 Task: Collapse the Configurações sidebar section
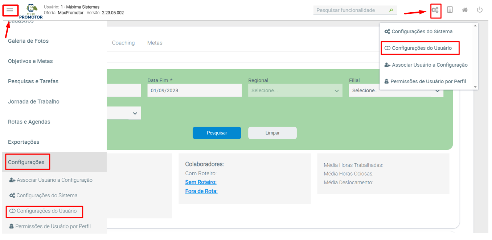54,162
